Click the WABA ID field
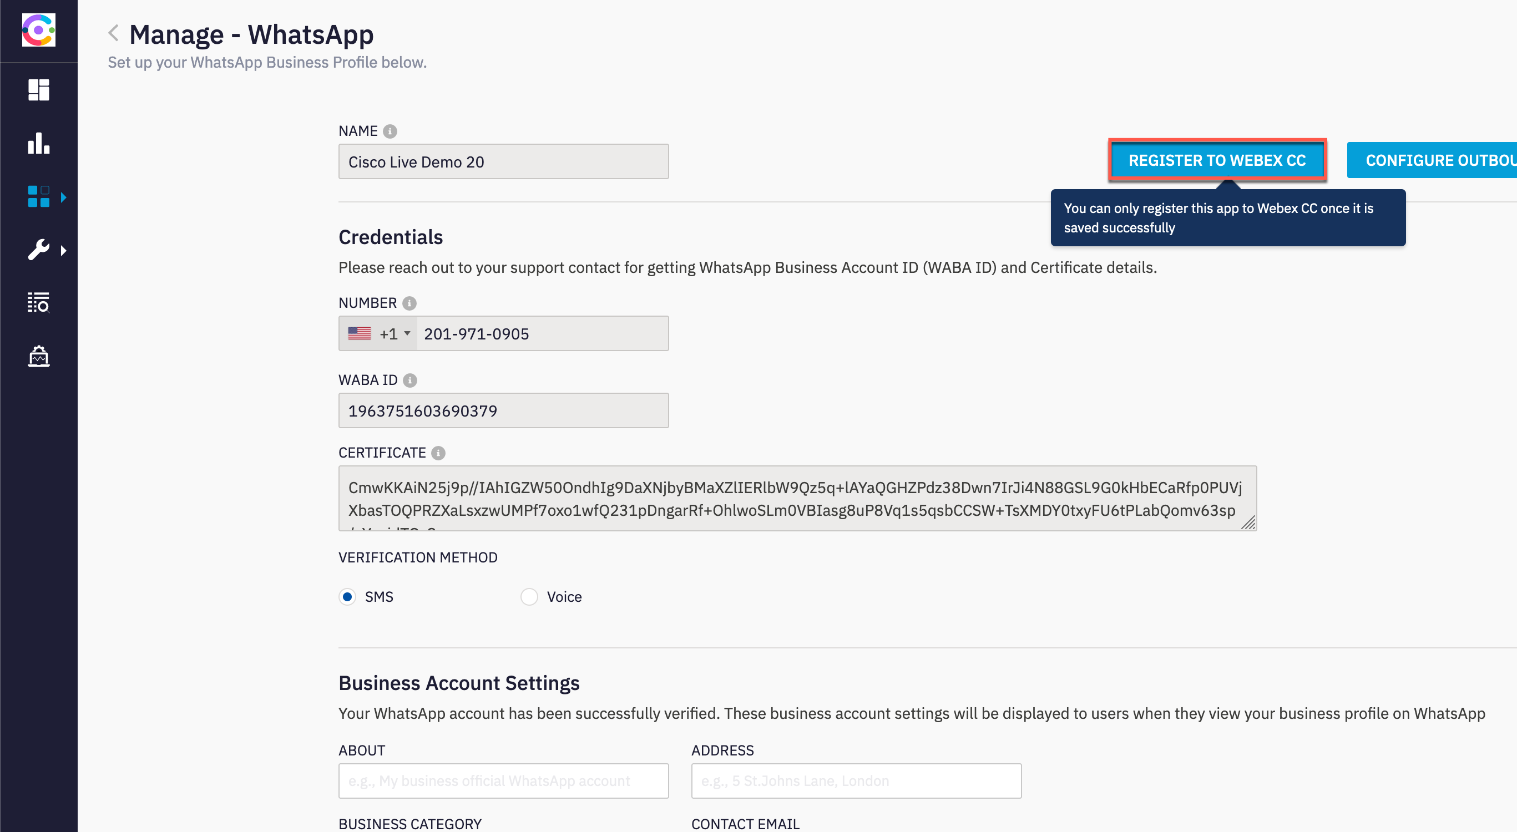This screenshot has width=1517, height=832. (503, 411)
